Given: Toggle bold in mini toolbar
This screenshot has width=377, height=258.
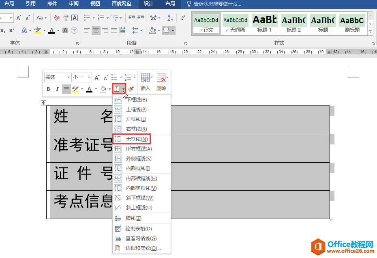Looking at the screenshot, I should pyautogui.click(x=48, y=89).
